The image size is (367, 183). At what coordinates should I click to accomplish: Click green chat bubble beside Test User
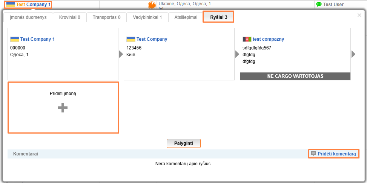(x=319, y=5)
